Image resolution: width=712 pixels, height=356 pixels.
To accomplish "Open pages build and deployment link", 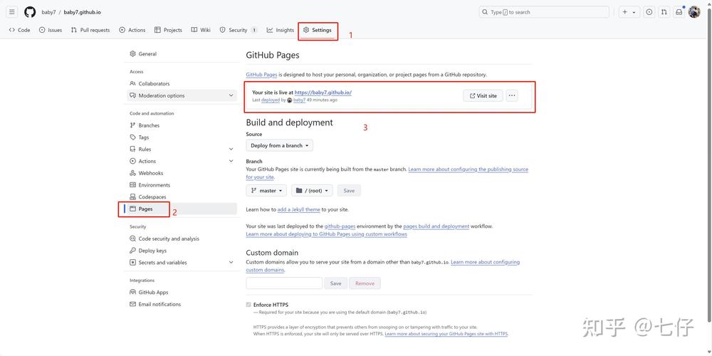I will [x=436, y=226].
